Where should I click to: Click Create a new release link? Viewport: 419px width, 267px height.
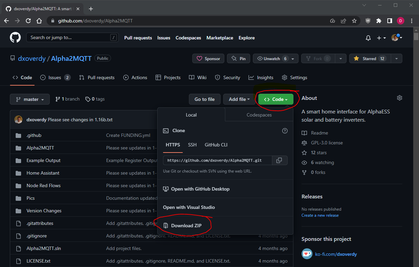tap(320, 215)
